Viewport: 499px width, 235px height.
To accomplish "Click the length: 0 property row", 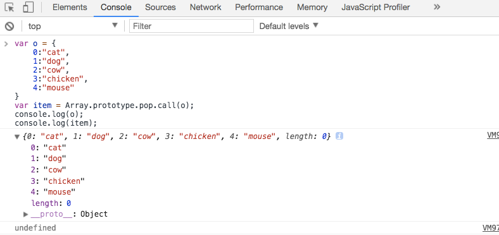I will coord(51,203).
